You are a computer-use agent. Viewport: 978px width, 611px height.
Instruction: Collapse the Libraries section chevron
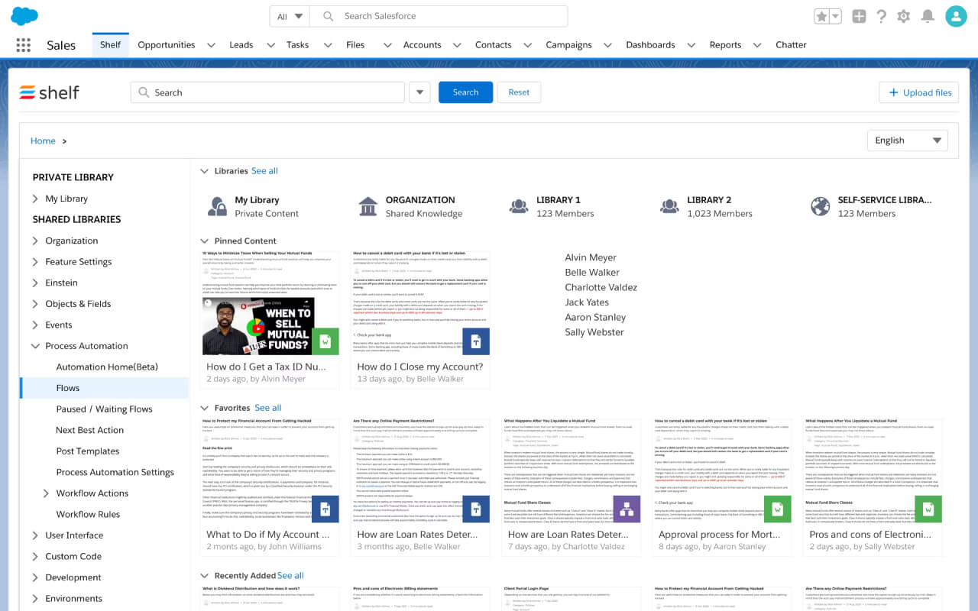pyautogui.click(x=204, y=171)
